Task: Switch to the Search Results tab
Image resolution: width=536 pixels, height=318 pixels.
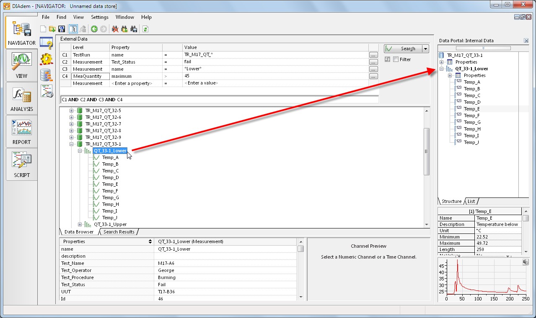Action: pos(119,232)
